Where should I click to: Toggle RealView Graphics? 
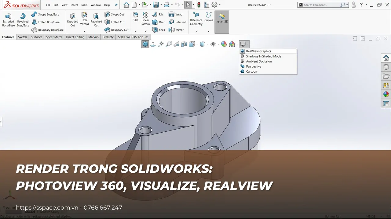pyautogui.click(x=268, y=51)
